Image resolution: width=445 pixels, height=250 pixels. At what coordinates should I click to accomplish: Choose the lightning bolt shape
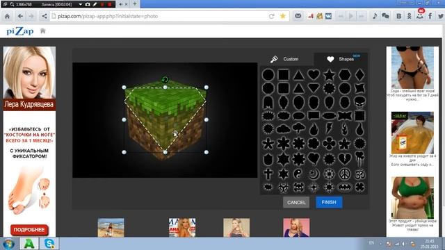point(329,128)
